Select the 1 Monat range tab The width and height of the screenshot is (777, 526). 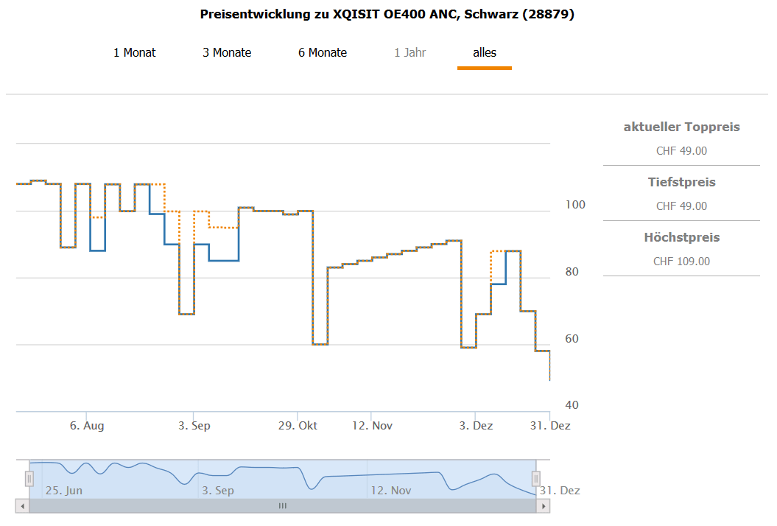(x=134, y=53)
